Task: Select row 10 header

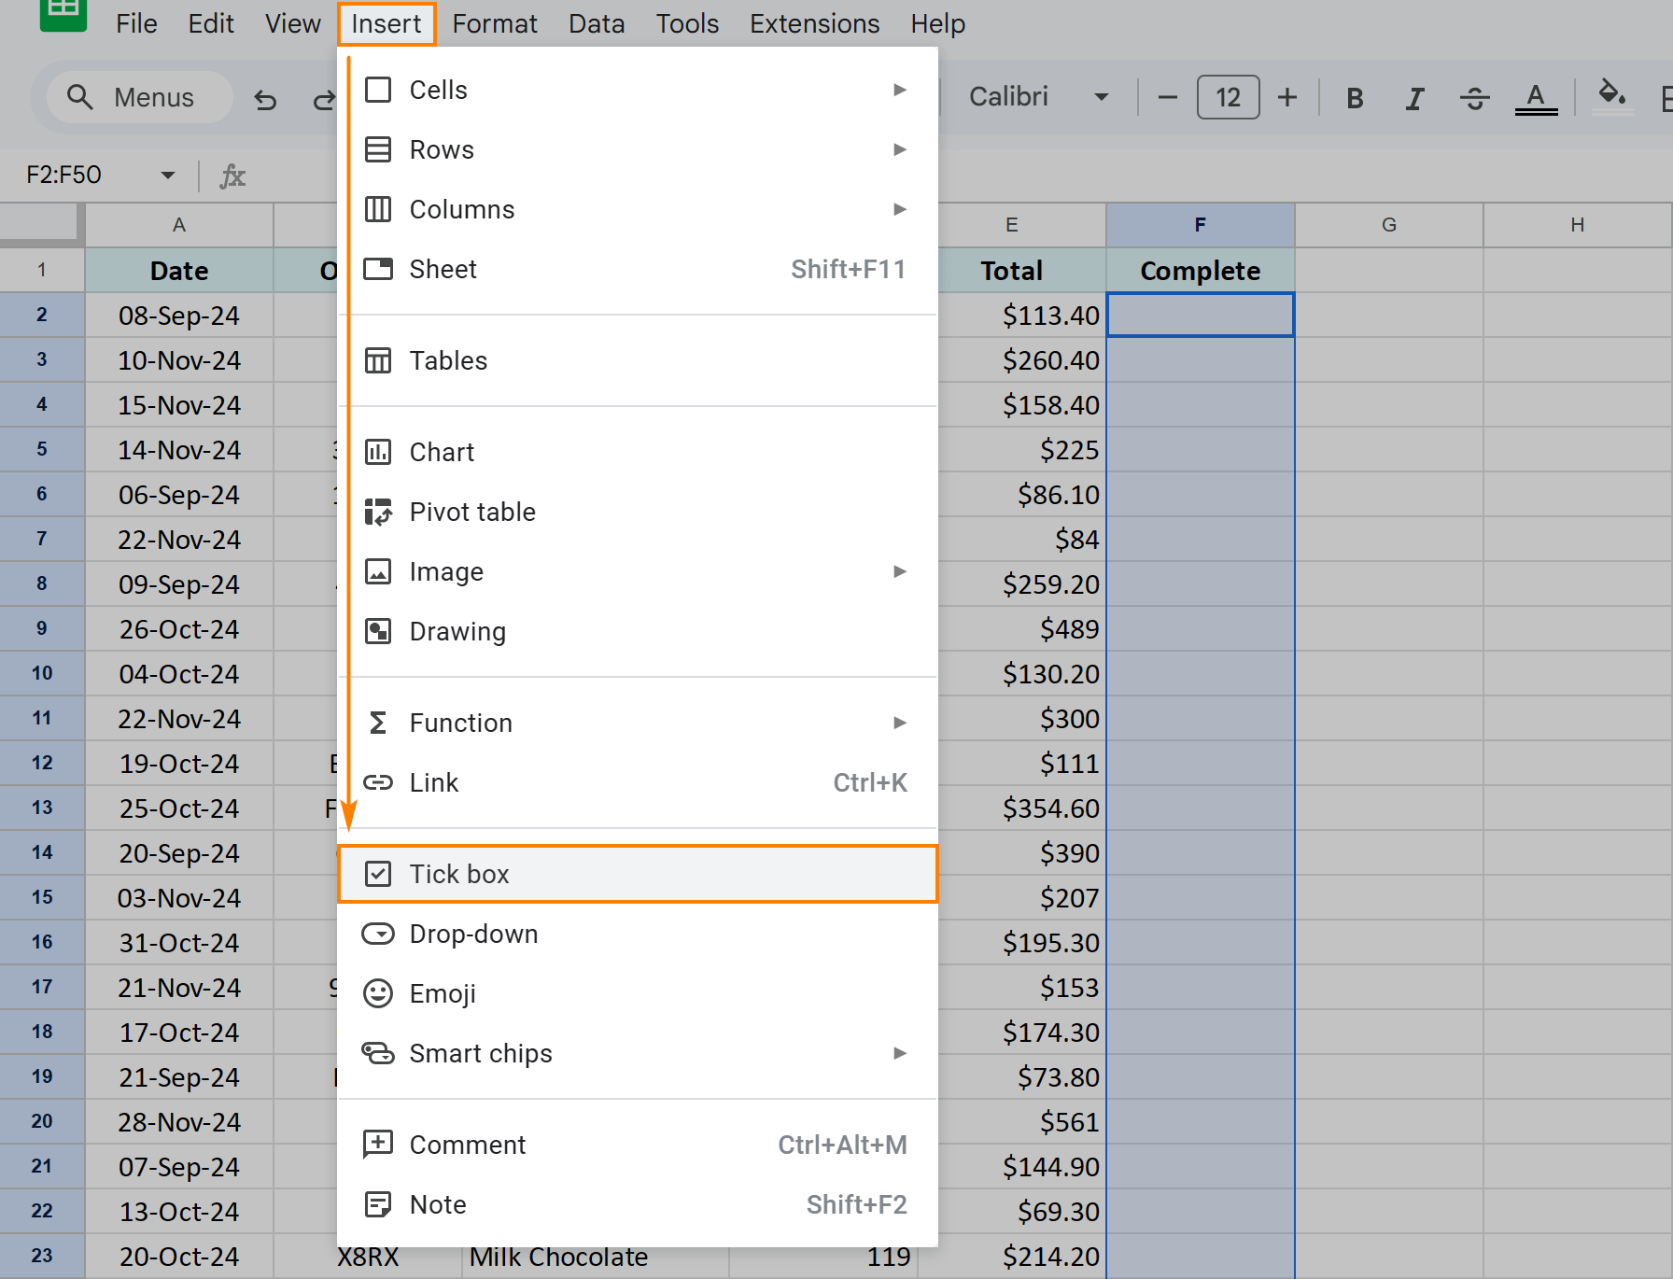Action: click(42, 673)
